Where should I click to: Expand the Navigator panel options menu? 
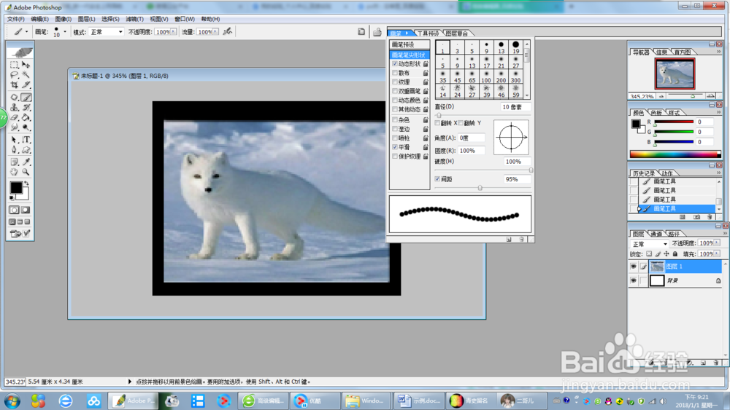pyautogui.click(x=719, y=52)
